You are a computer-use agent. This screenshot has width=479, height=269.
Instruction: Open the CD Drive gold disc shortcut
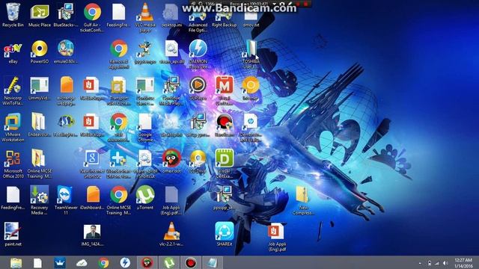click(x=198, y=158)
